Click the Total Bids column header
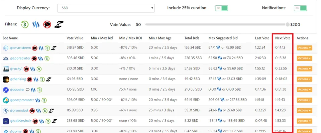 (192, 38)
